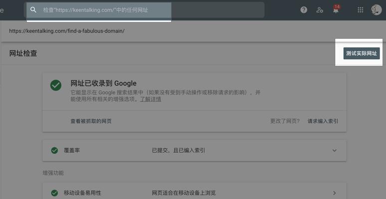
Task: Click green checkmark beside 移动设备易用性
Action: pos(54,193)
